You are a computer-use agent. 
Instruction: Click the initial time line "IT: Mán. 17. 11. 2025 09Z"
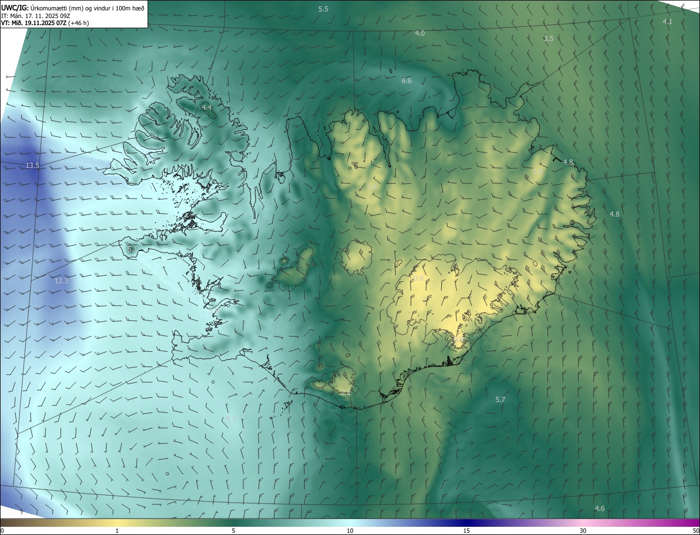(x=36, y=16)
